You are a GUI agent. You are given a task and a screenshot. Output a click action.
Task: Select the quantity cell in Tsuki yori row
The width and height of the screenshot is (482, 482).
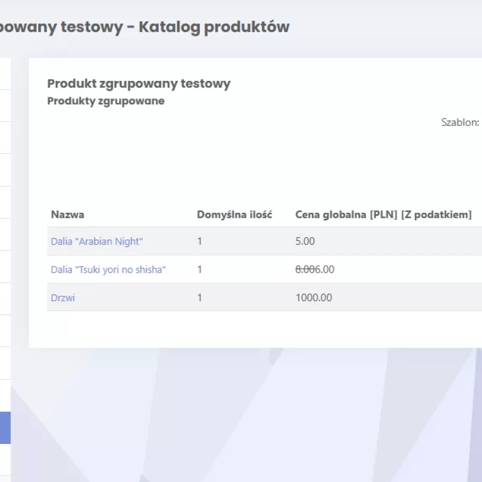[199, 270]
